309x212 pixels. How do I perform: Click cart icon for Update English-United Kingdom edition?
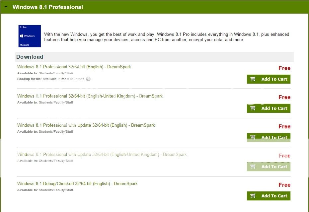click(x=253, y=167)
